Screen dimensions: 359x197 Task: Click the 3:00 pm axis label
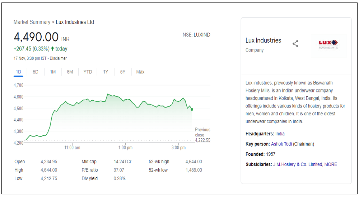click(178, 148)
